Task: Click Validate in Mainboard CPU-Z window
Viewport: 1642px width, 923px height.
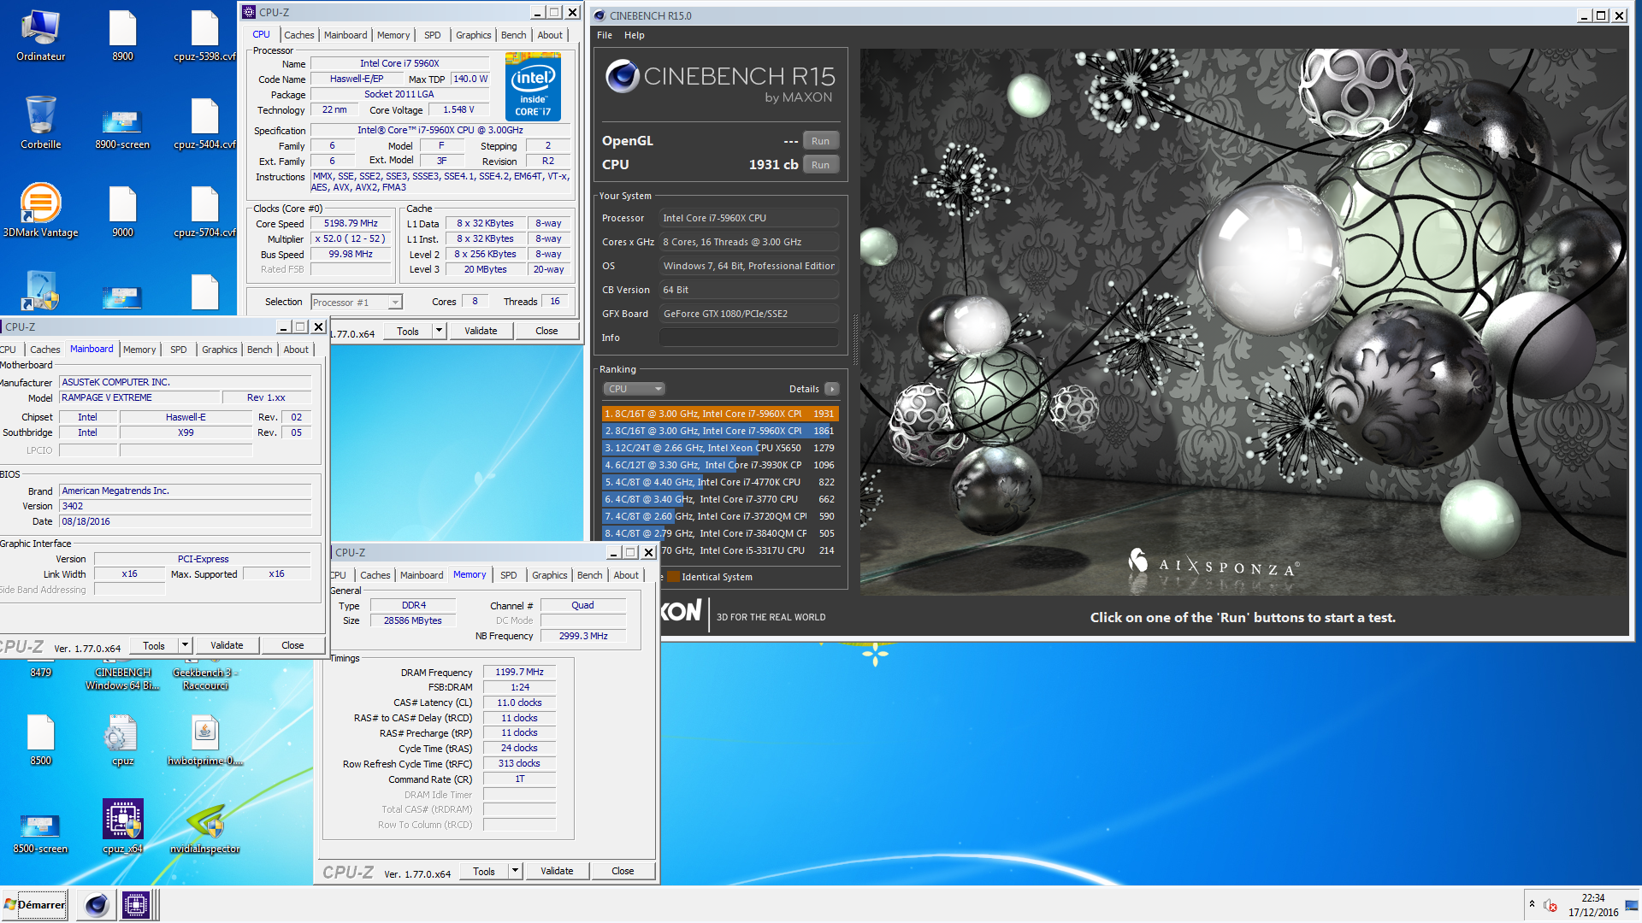Action: coord(227,645)
